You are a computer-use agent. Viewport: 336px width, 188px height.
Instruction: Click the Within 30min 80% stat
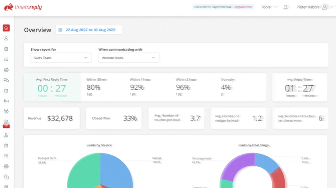[x=96, y=87]
